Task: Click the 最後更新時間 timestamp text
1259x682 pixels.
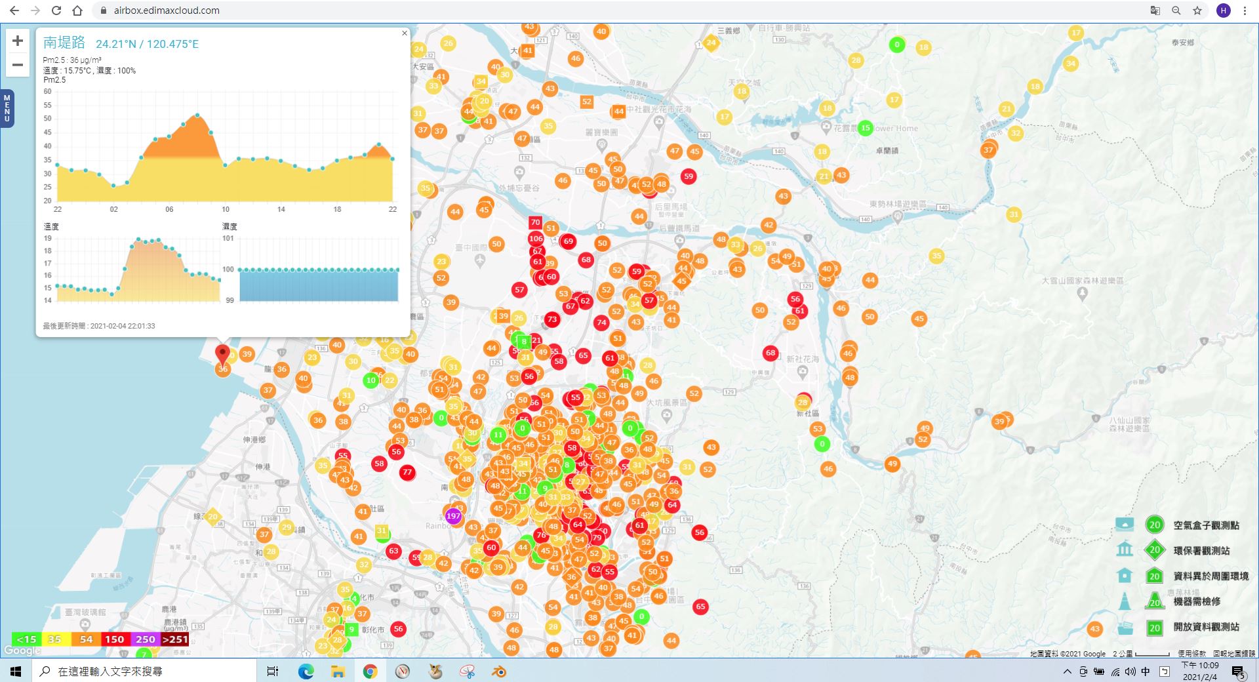Action: (99, 326)
